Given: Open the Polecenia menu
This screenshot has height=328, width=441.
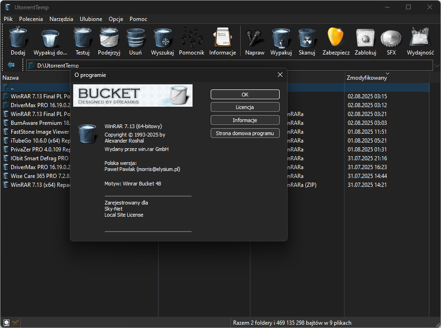Looking at the screenshot, I should coord(31,19).
